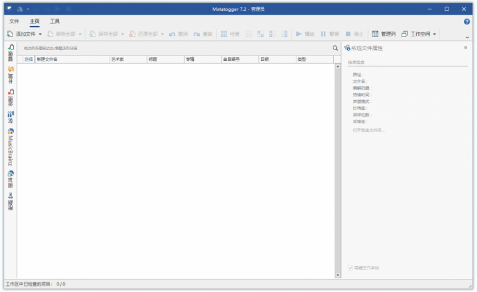The image size is (477, 292).
Task: Open the 文件 menu tab
Action: pyautogui.click(x=14, y=21)
